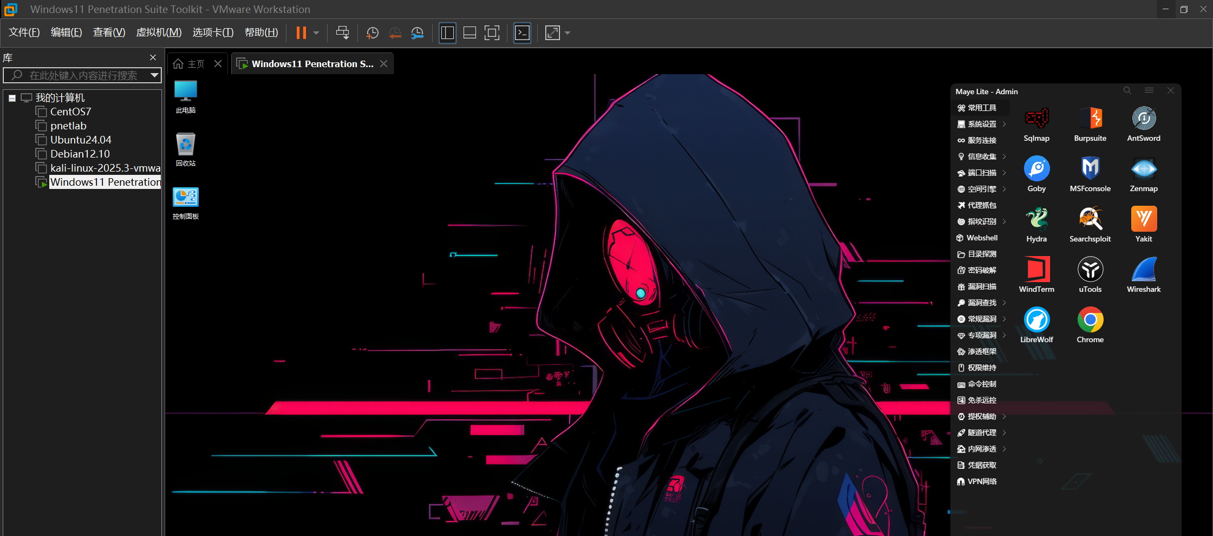Viewport: 1213px width, 536px height.
Task: Launch Hydra from the tool grid
Action: pyautogui.click(x=1036, y=219)
